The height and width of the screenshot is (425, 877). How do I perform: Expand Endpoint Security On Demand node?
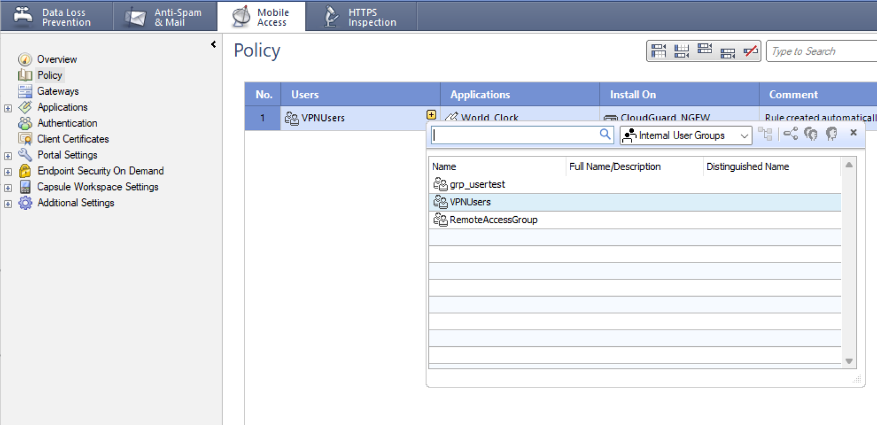coord(8,172)
